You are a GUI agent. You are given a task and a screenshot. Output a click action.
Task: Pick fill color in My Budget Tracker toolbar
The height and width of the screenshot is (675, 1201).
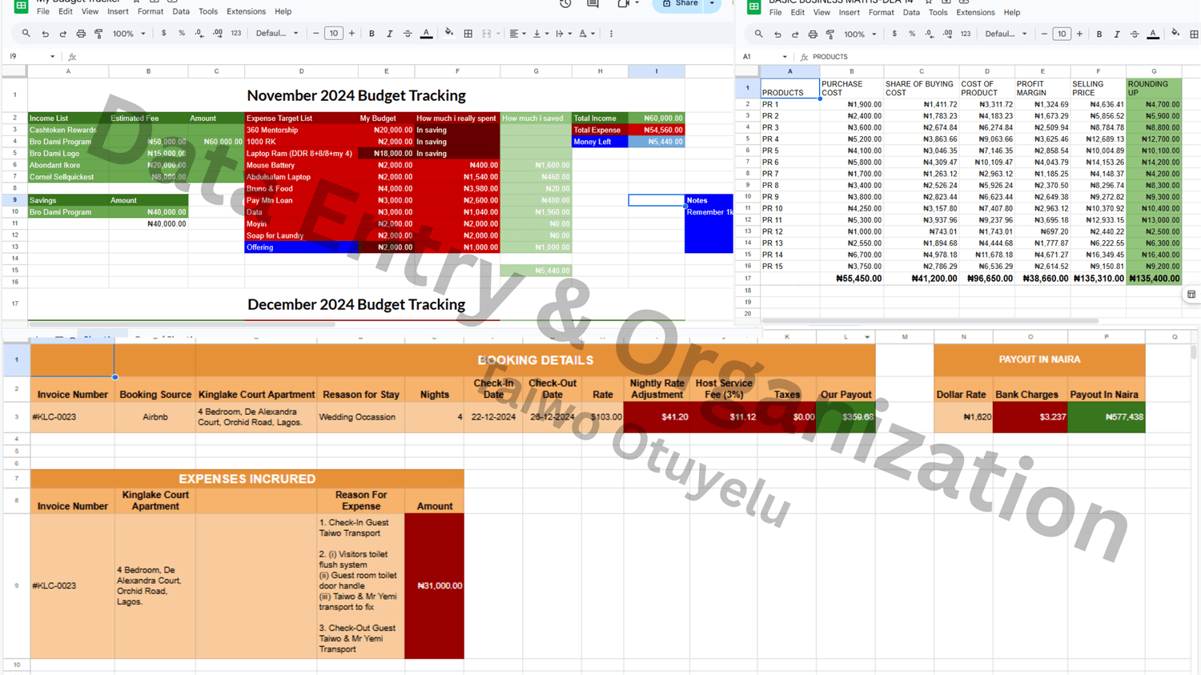(449, 34)
